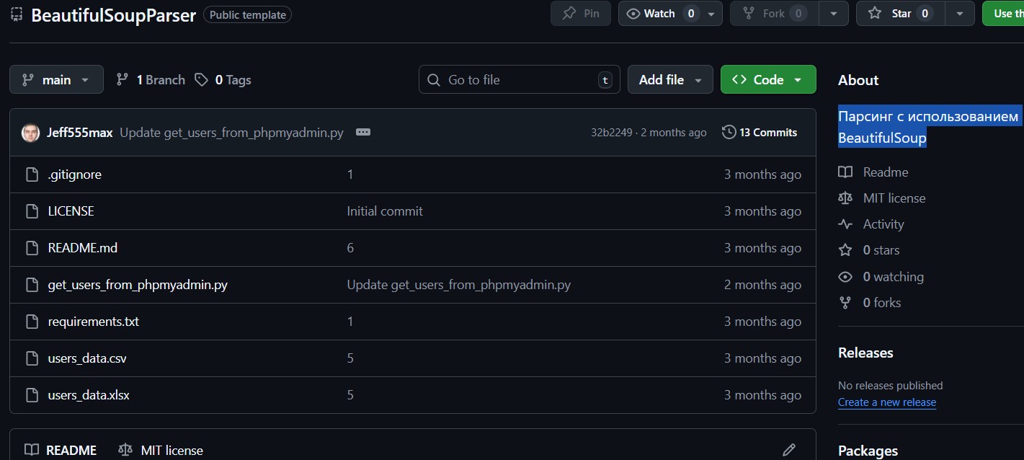Click the Go to file search field
Viewport: 1024px width, 460px height.
pos(519,79)
